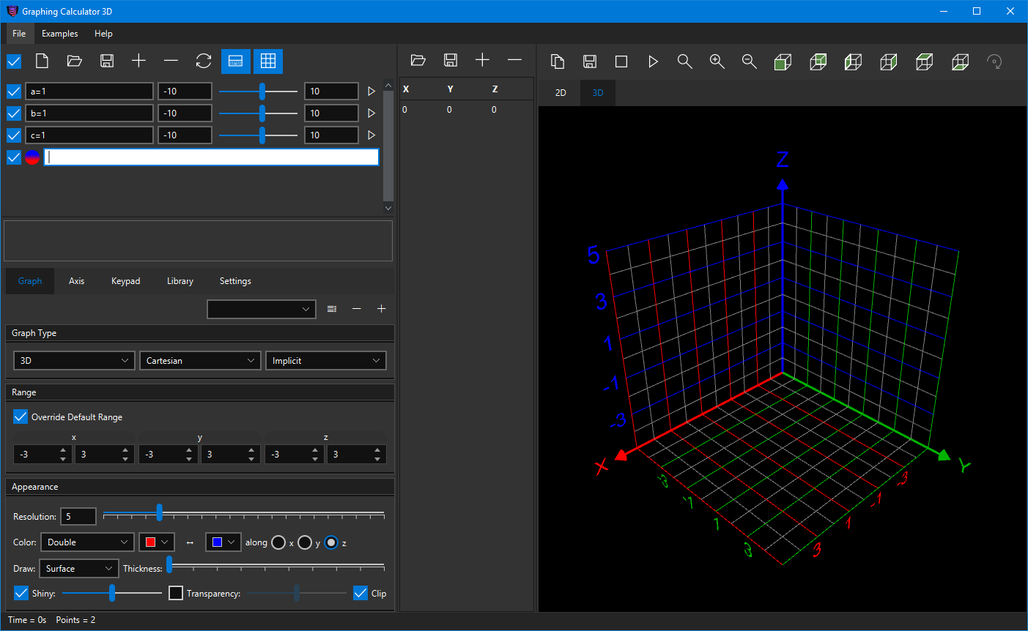Enable the Transparency checkbox

(176, 593)
